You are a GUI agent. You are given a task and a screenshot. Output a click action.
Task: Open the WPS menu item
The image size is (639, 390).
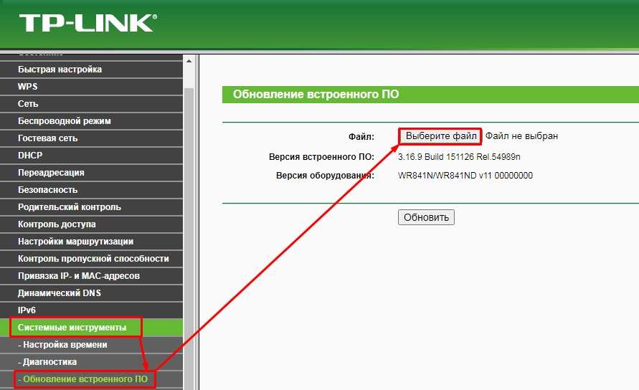tap(91, 87)
